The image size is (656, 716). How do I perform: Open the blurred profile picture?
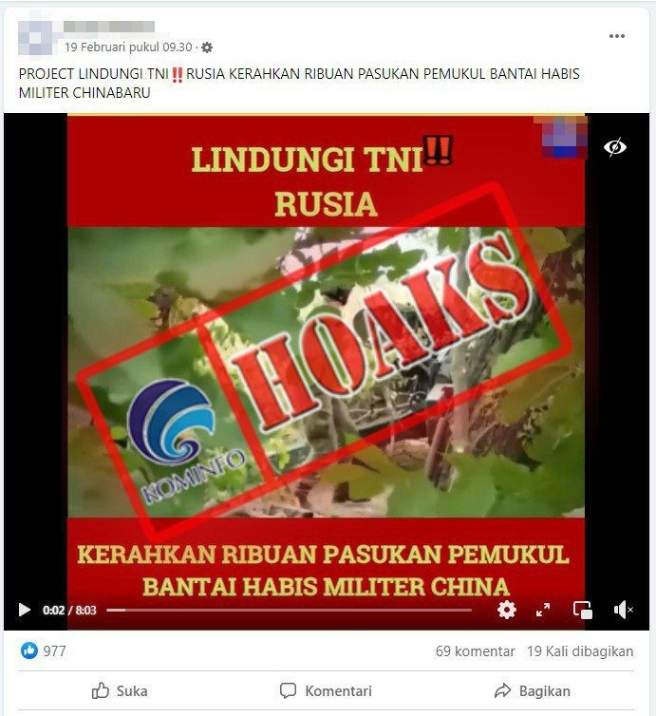(36, 37)
